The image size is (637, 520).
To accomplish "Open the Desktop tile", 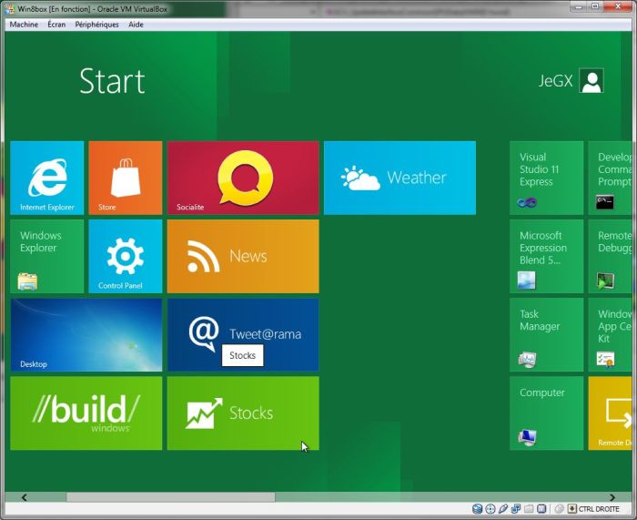I will (x=86, y=334).
